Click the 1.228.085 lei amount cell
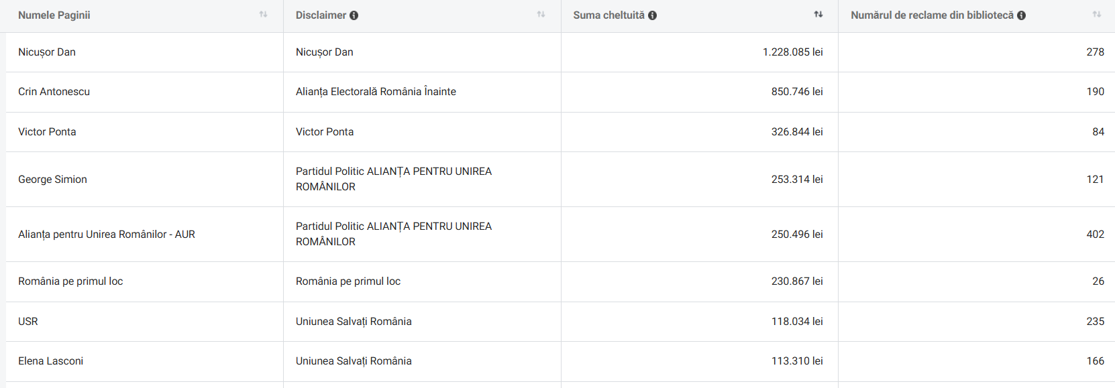 [x=792, y=52]
